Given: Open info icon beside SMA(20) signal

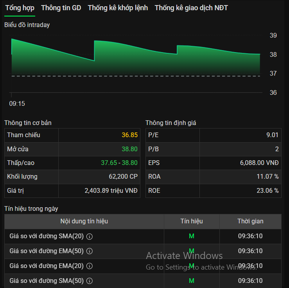Looking at the screenshot, I should 90,237.
